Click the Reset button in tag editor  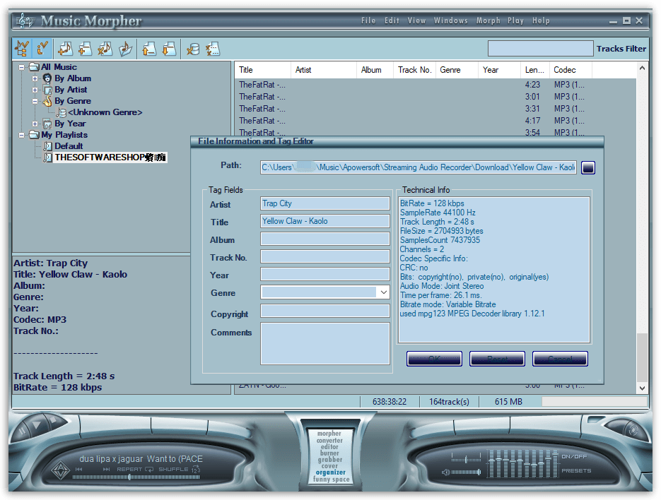[497, 358]
